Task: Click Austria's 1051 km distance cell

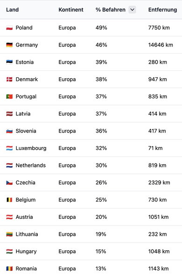Action: tap(158, 217)
